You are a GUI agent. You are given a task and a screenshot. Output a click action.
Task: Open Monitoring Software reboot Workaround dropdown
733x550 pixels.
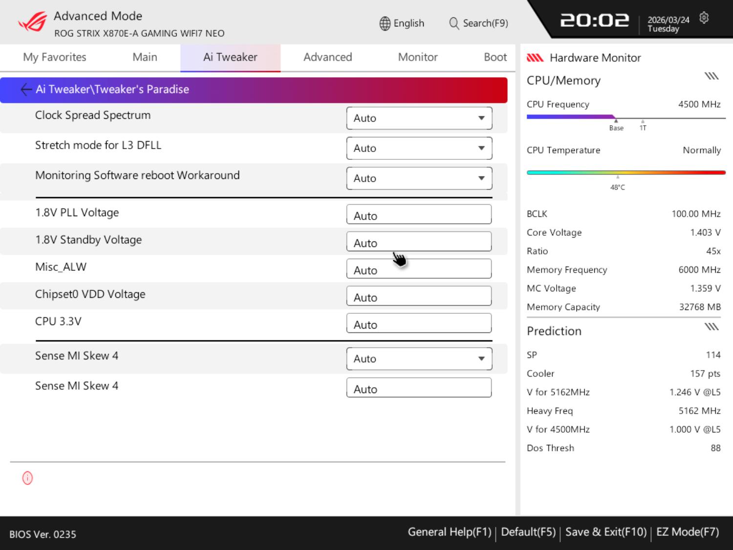coord(419,178)
